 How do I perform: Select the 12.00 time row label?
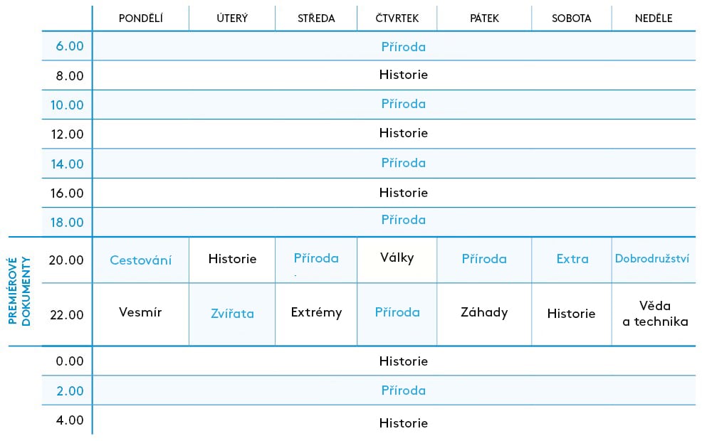coord(70,134)
